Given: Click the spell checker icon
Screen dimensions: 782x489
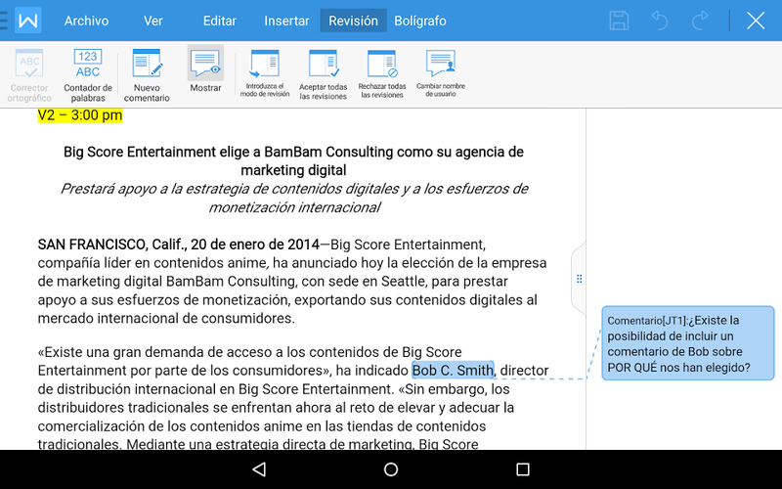Looking at the screenshot, I should pos(30,74).
